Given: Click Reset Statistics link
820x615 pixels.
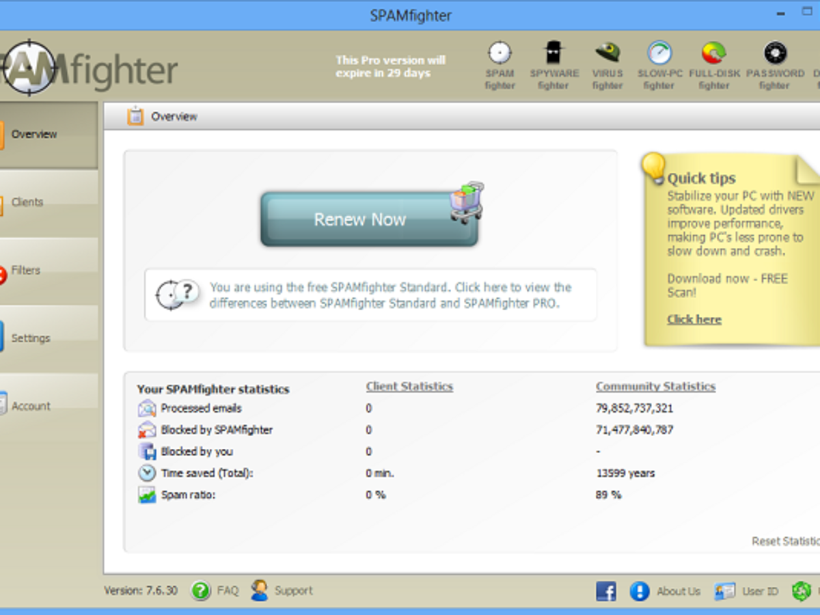Looking at the screenshot, I should pos(786,541).
